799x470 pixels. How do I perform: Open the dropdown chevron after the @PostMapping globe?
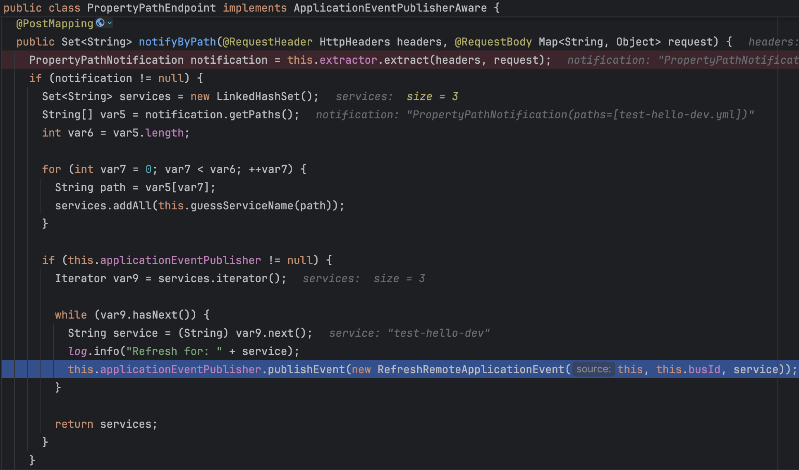[x=110, y=23]
